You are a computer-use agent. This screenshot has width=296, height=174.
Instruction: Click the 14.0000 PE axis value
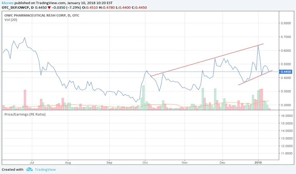tap(286, 131)
